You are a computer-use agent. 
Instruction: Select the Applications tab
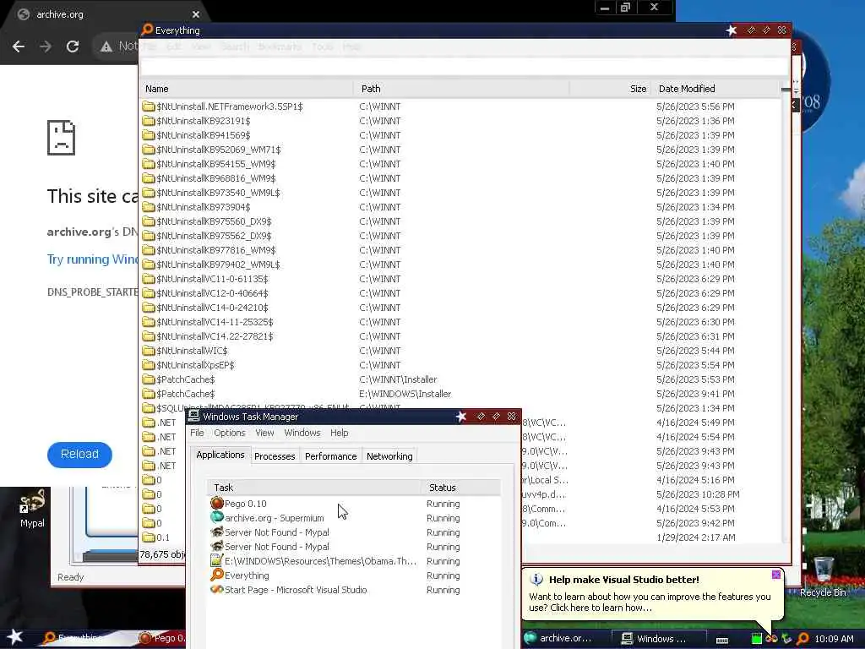pos(220,455)
